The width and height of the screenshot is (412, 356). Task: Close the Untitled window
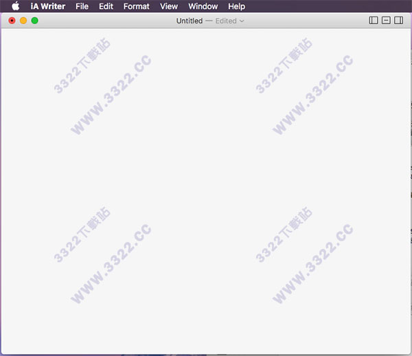tap(12, 21)
